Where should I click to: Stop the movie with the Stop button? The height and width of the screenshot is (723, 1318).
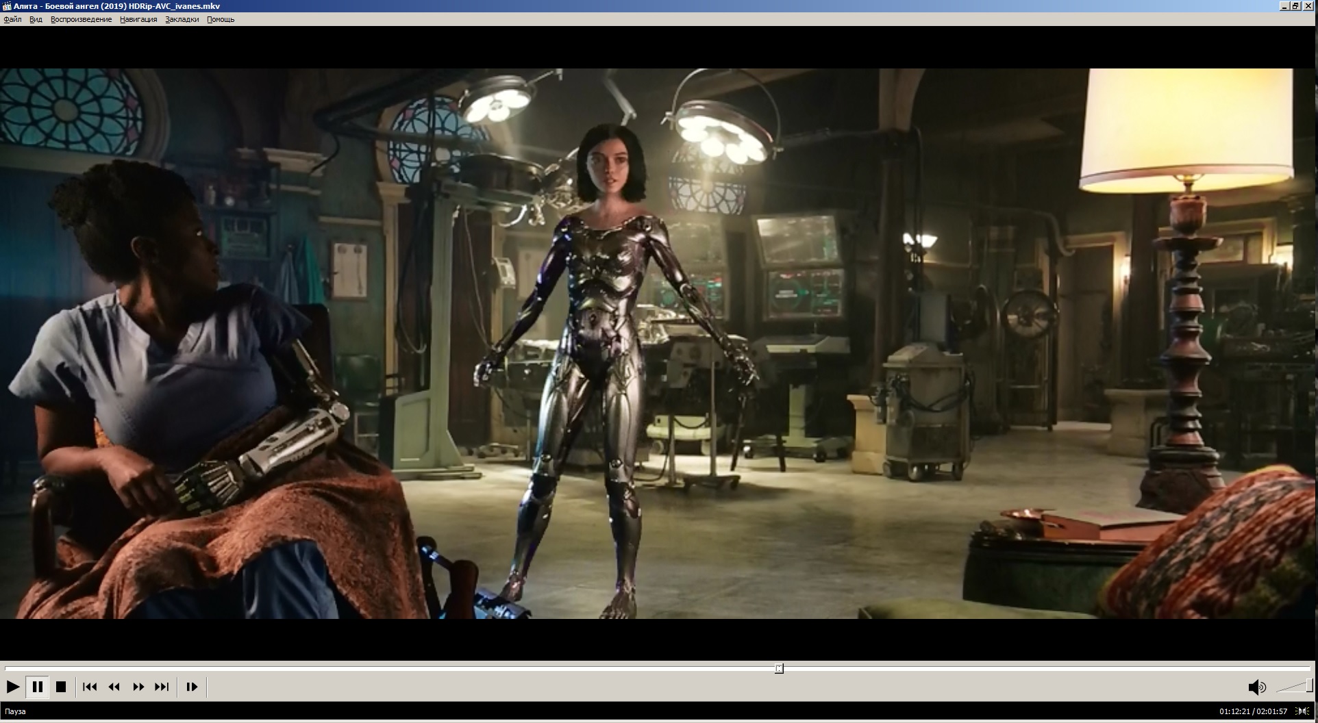(x=61, y=687)
